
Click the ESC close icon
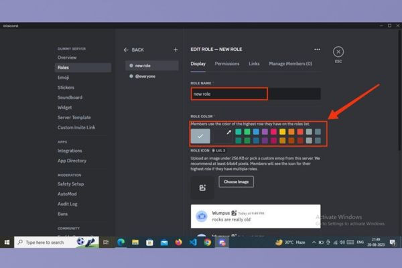coord(338,52)
